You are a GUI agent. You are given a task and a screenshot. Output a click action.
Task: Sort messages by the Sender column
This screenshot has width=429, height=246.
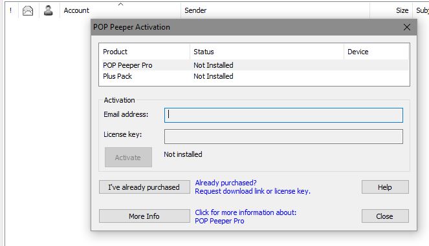click(x=195, y=10)
